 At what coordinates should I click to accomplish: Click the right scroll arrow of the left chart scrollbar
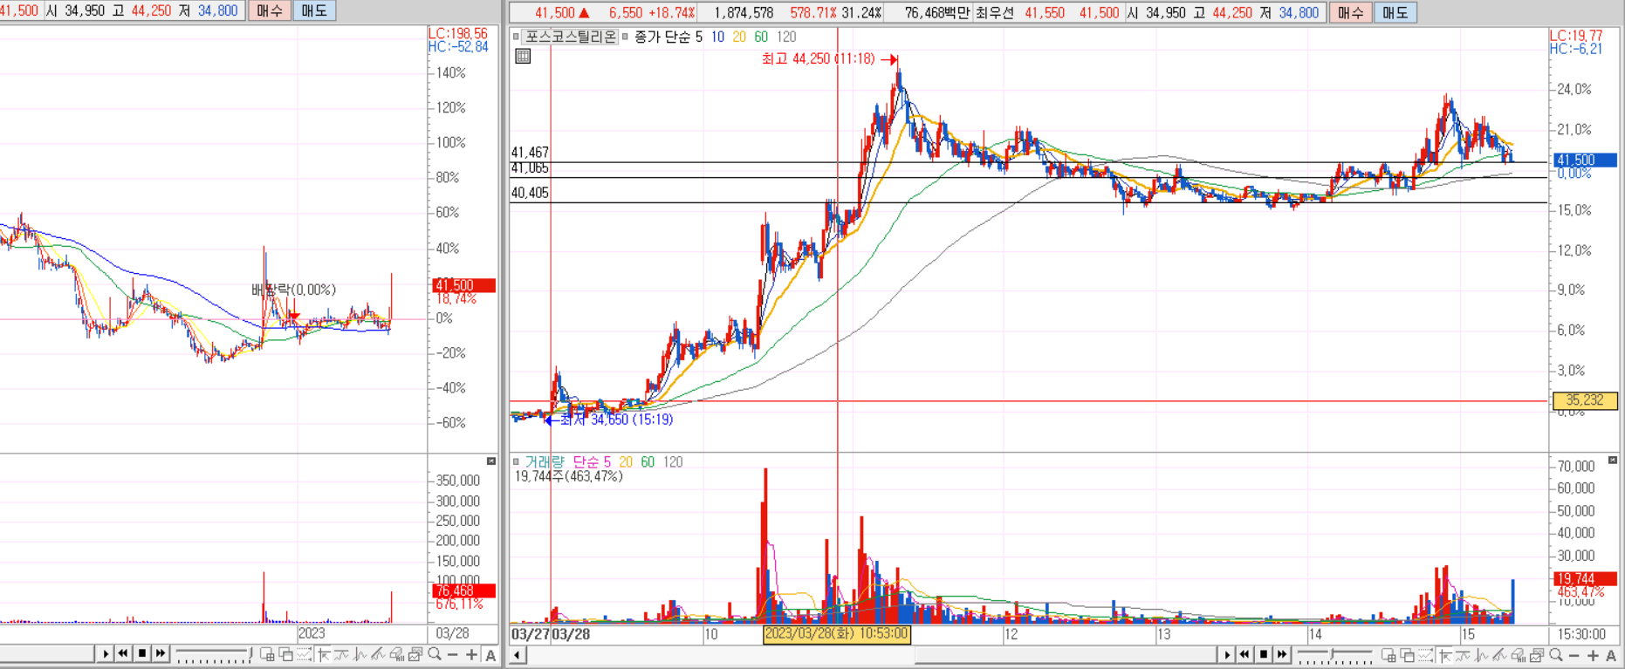(106, 653)
